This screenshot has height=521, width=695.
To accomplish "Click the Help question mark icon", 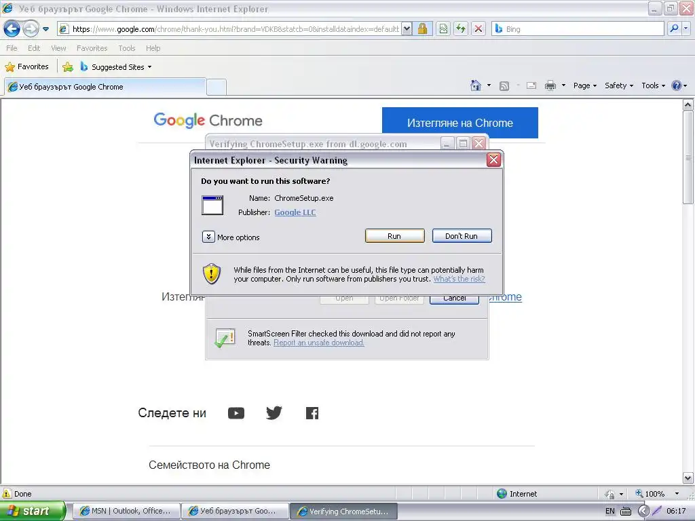I will (677, 85).
